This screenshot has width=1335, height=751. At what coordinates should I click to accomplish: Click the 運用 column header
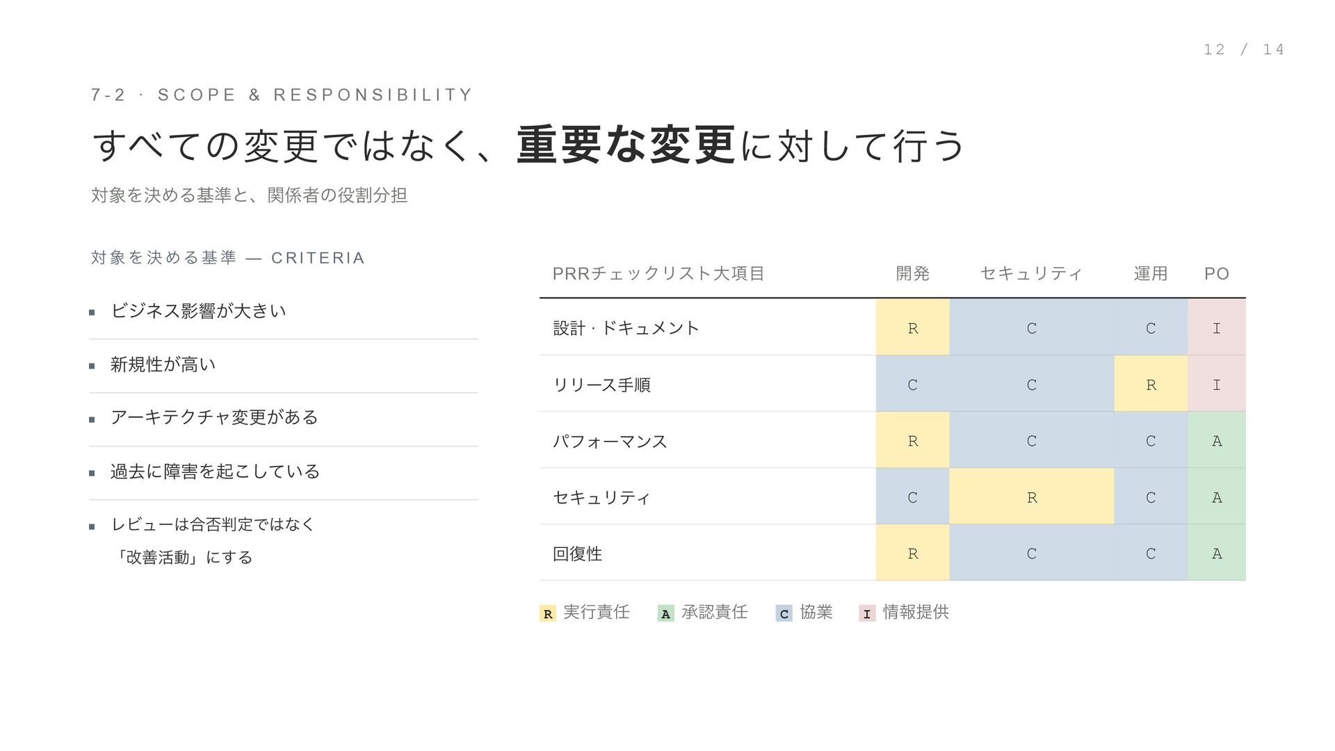pos(1150,273)
